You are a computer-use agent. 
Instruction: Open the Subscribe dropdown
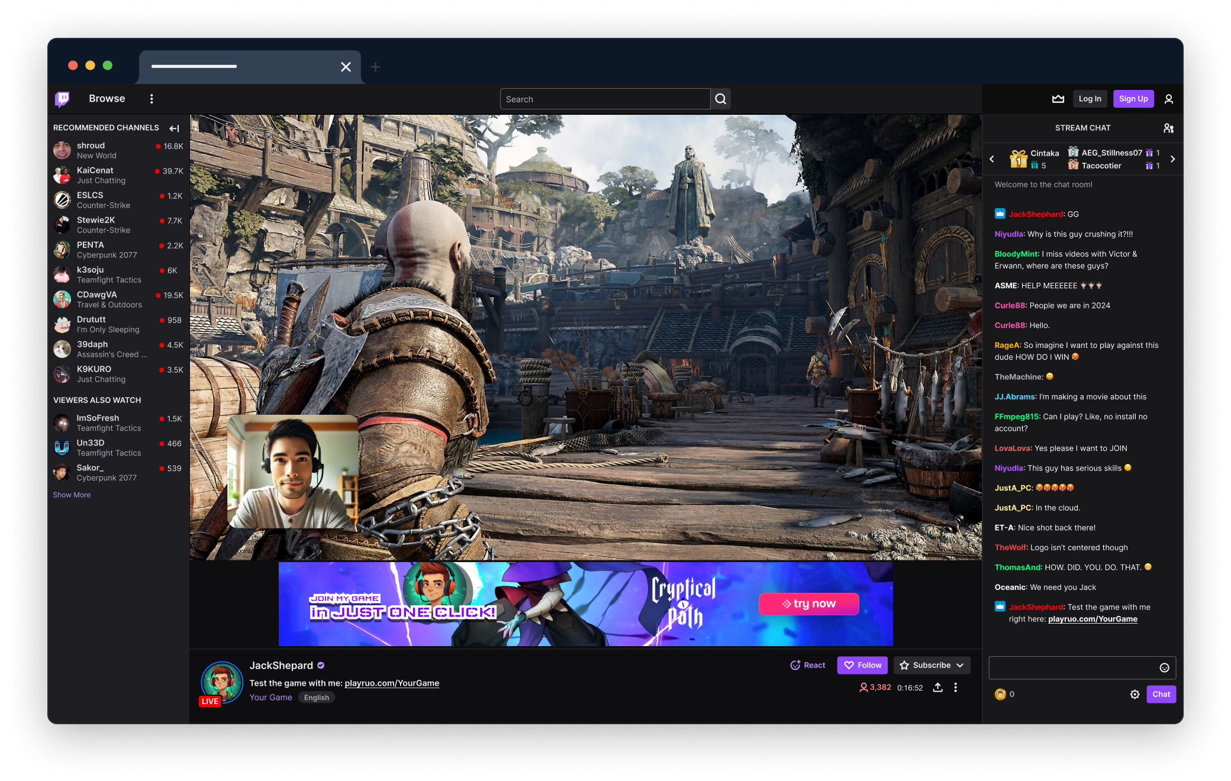pos(932,665)
